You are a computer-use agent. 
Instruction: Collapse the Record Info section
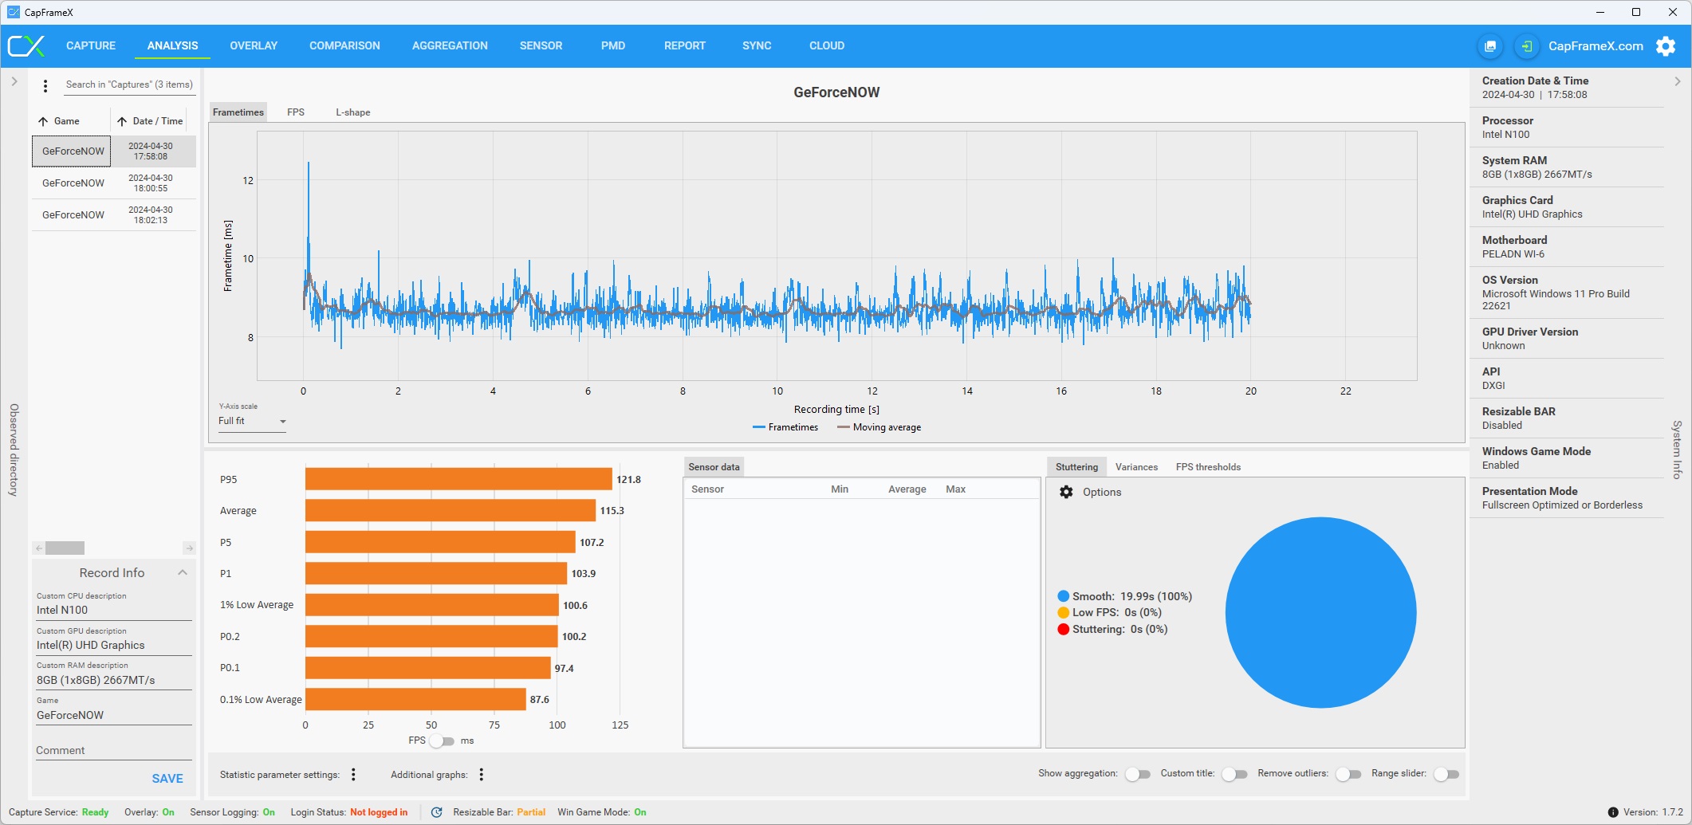coord(183,572)
